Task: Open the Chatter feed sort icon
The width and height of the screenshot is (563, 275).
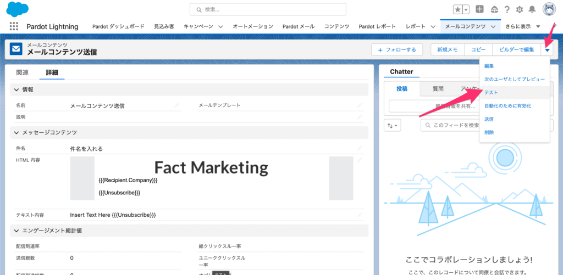Action: (x=392, y=126)
